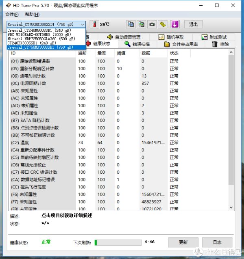Expand the drive selection dropdown arrow
Viewport: 244px width, 259px height.
[83, 24]
